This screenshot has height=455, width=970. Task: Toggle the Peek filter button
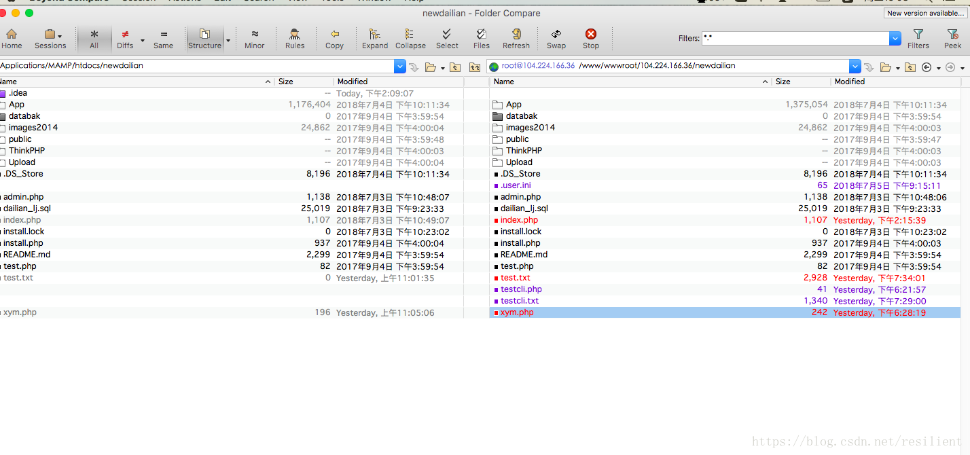953,39
